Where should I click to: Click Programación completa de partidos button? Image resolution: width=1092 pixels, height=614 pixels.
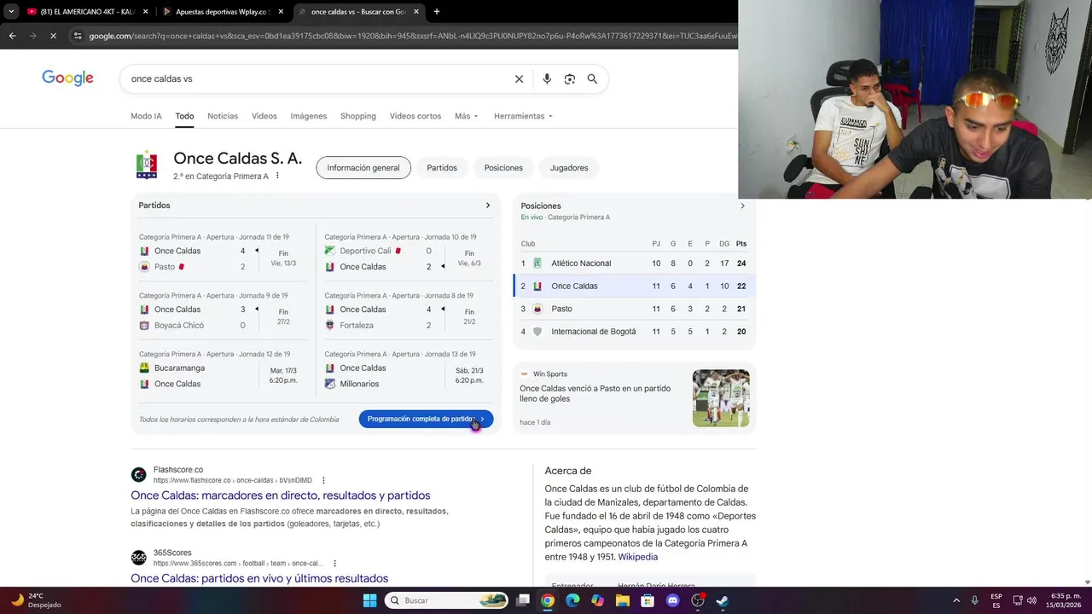pos(426,419)
